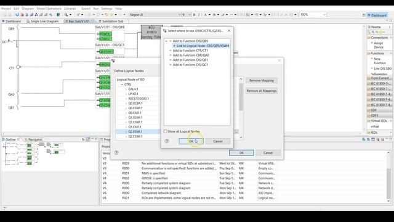The height and width of the screenshot is (222, 394).
Task: Click OK in the front dialog
Action: (191, 141)
